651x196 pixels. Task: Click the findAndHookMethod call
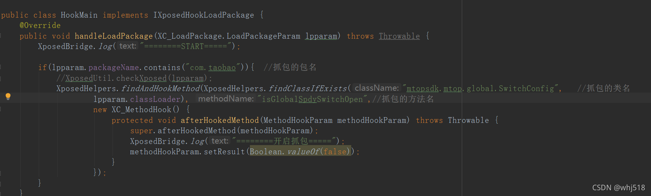click(160, 88)
